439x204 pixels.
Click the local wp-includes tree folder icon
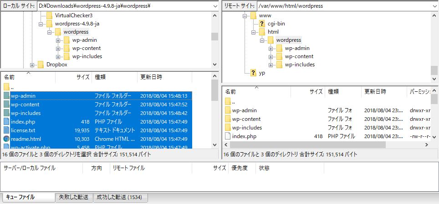(x=66, y=56)
